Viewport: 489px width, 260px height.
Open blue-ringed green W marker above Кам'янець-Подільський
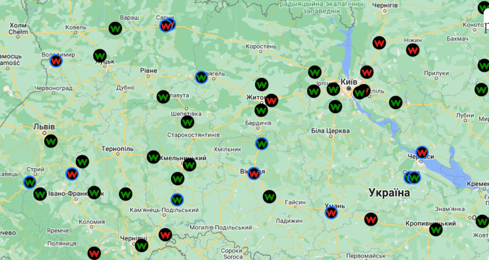[x=177, y=200]
